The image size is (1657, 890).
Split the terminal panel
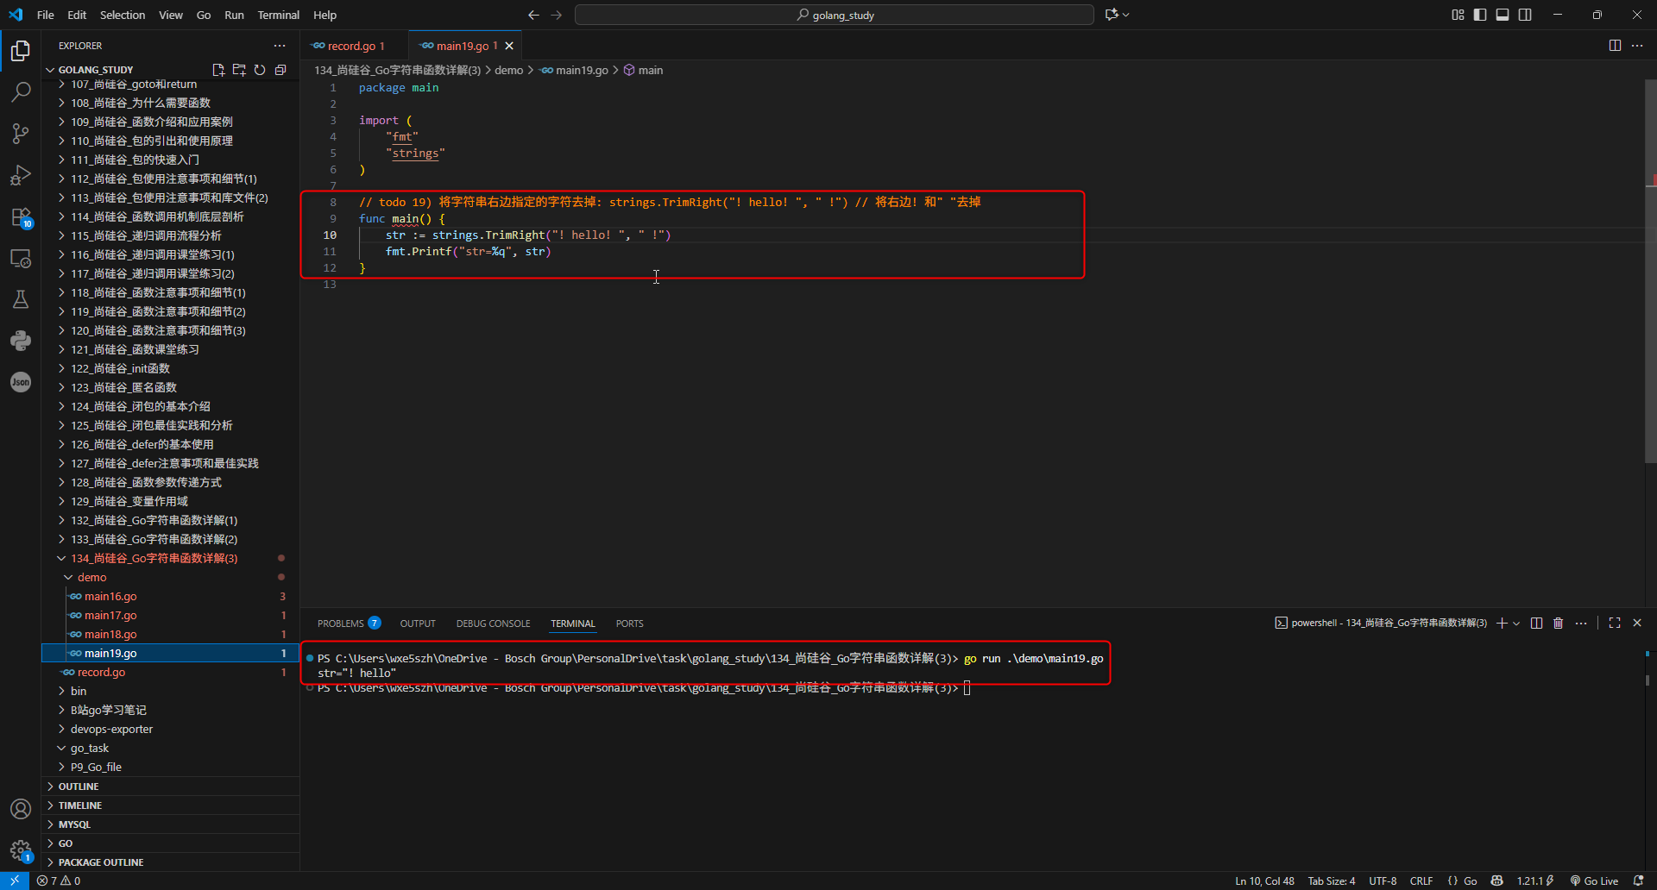click(1536, 623)
